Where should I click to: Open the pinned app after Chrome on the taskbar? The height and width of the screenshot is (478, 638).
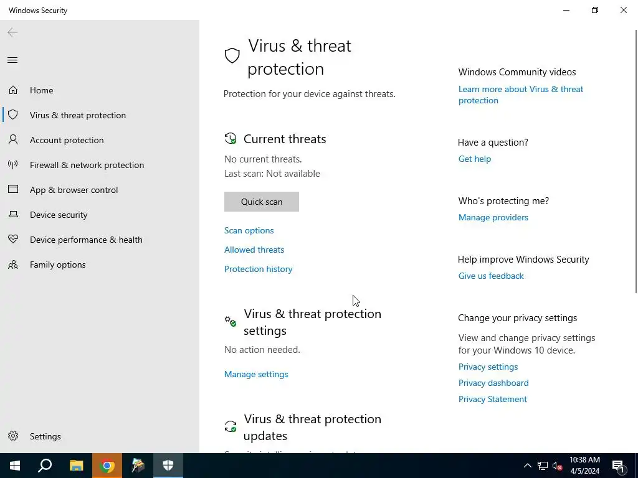click(x=138, y=466)
